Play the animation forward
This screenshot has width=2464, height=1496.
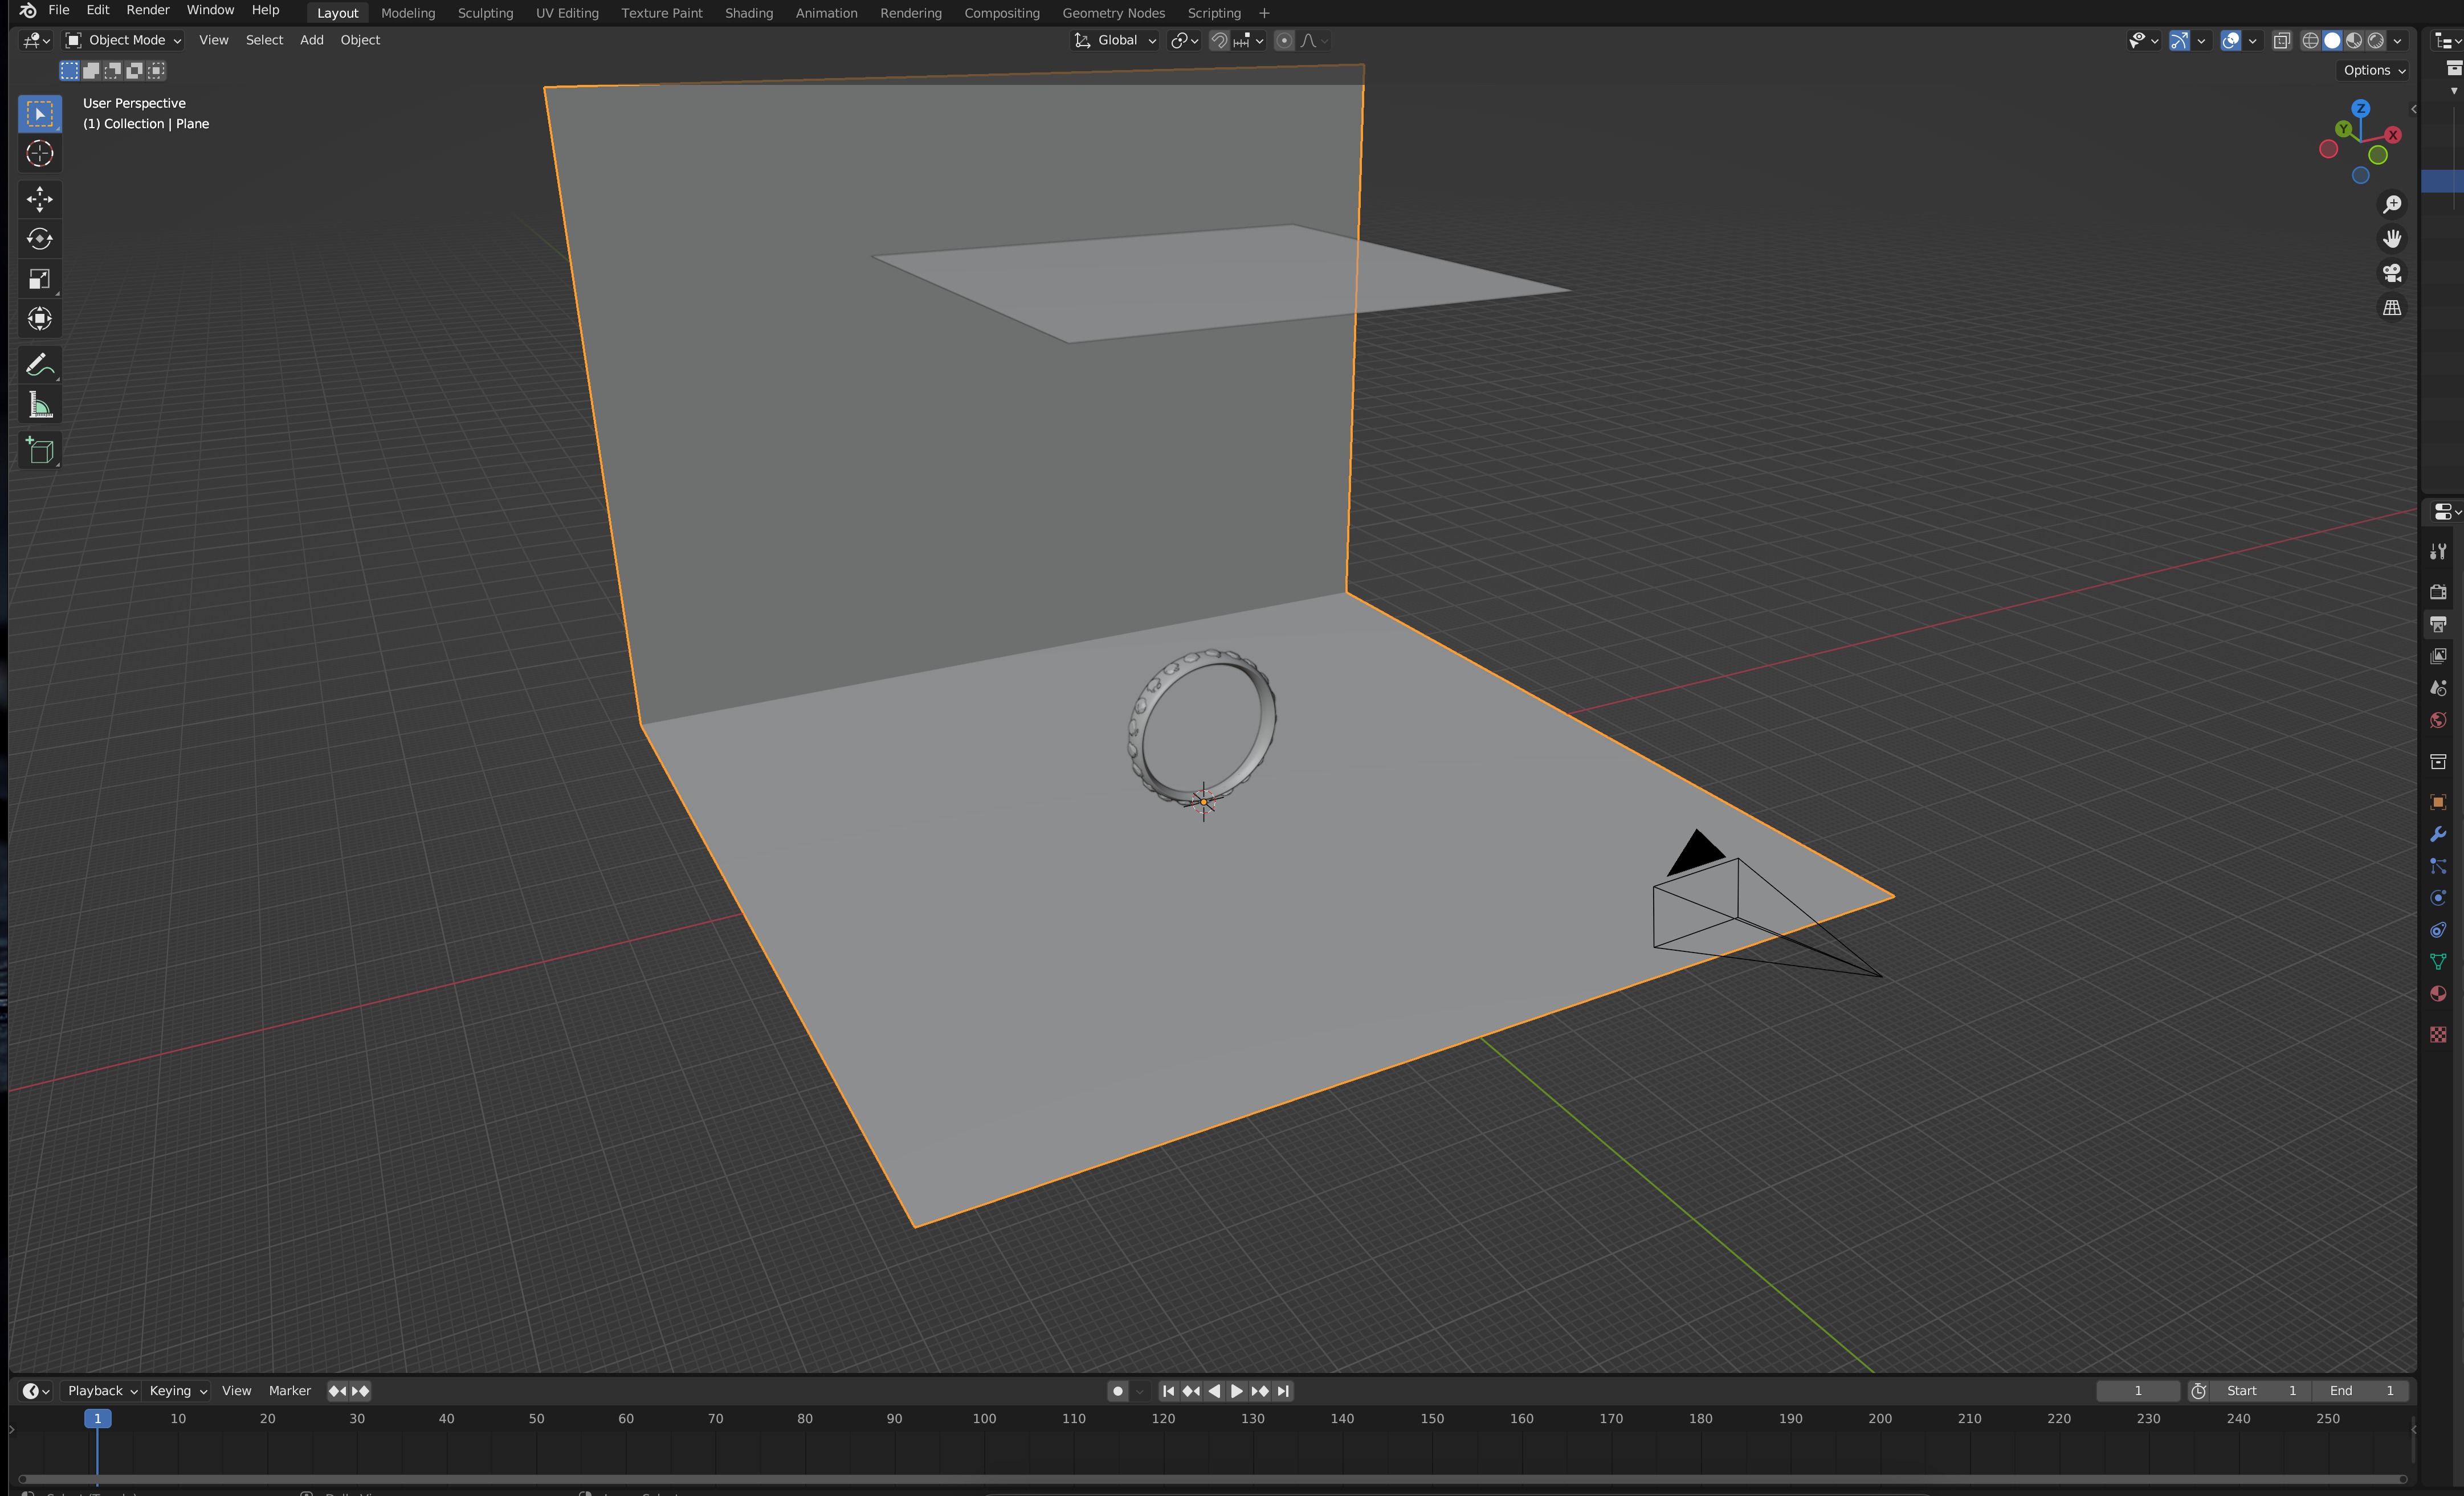coord(1237,1391)
